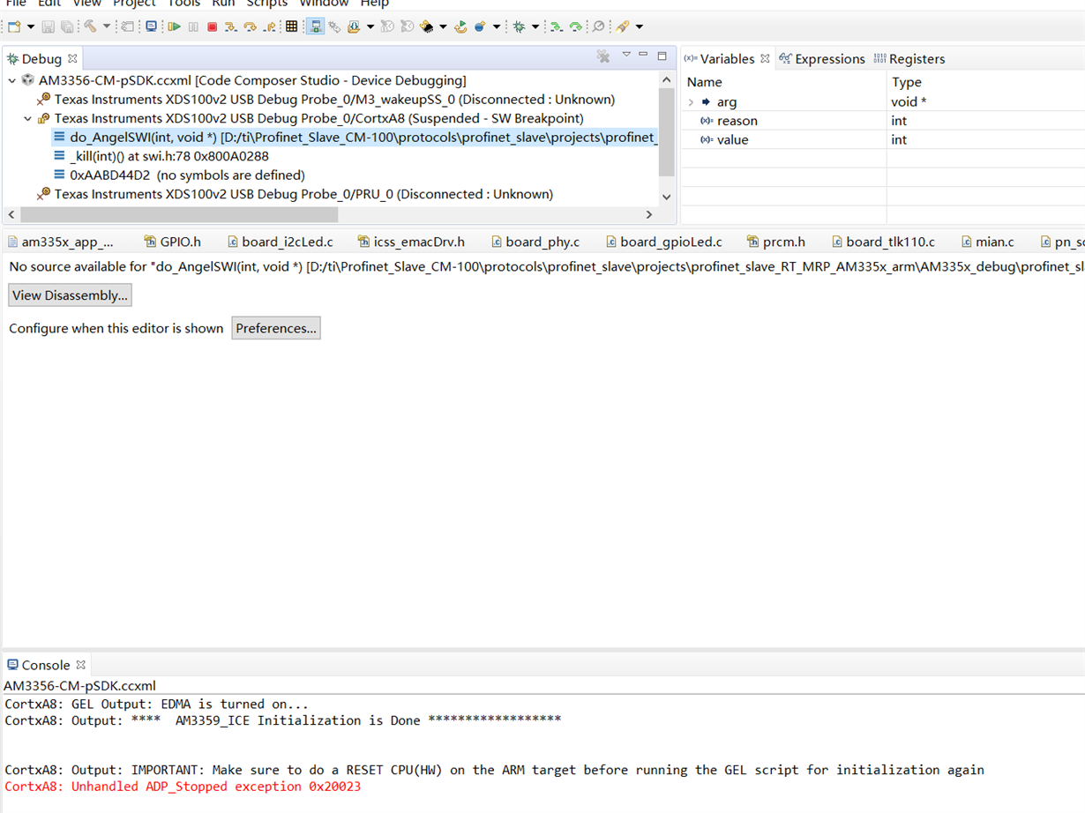1085x813 pixels.
Task: Open the mian.c editor tab
Action: [988, 242]
